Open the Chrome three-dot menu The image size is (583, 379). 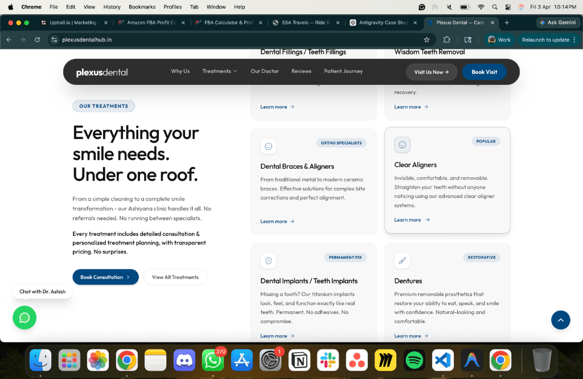(574, 40)
